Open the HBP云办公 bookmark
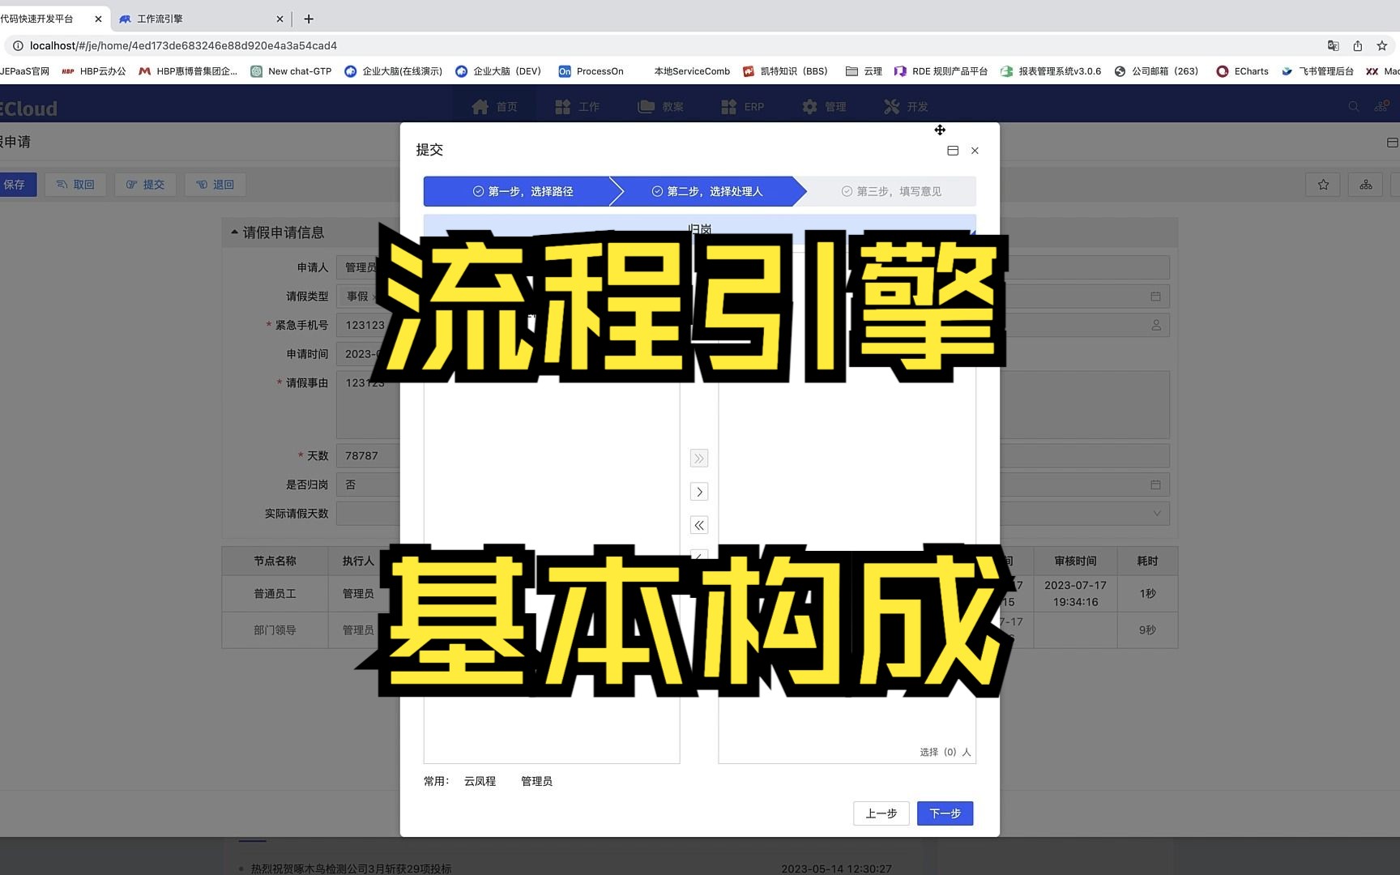 [94, 71]
